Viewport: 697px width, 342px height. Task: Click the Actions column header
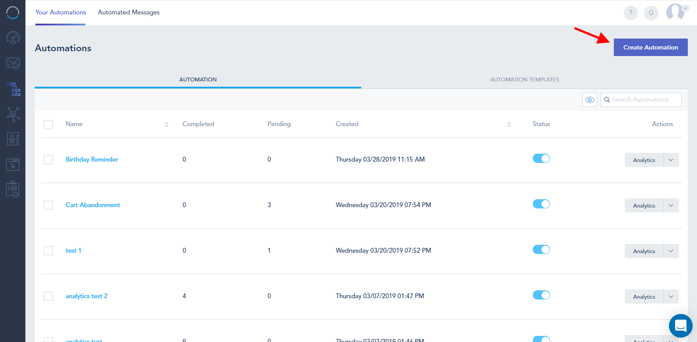pyautogui.click(x=662, y=124)
